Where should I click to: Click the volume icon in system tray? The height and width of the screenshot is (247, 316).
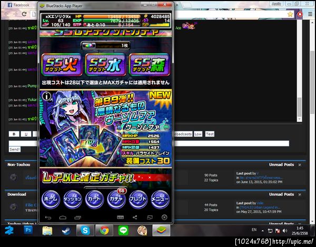284,231
